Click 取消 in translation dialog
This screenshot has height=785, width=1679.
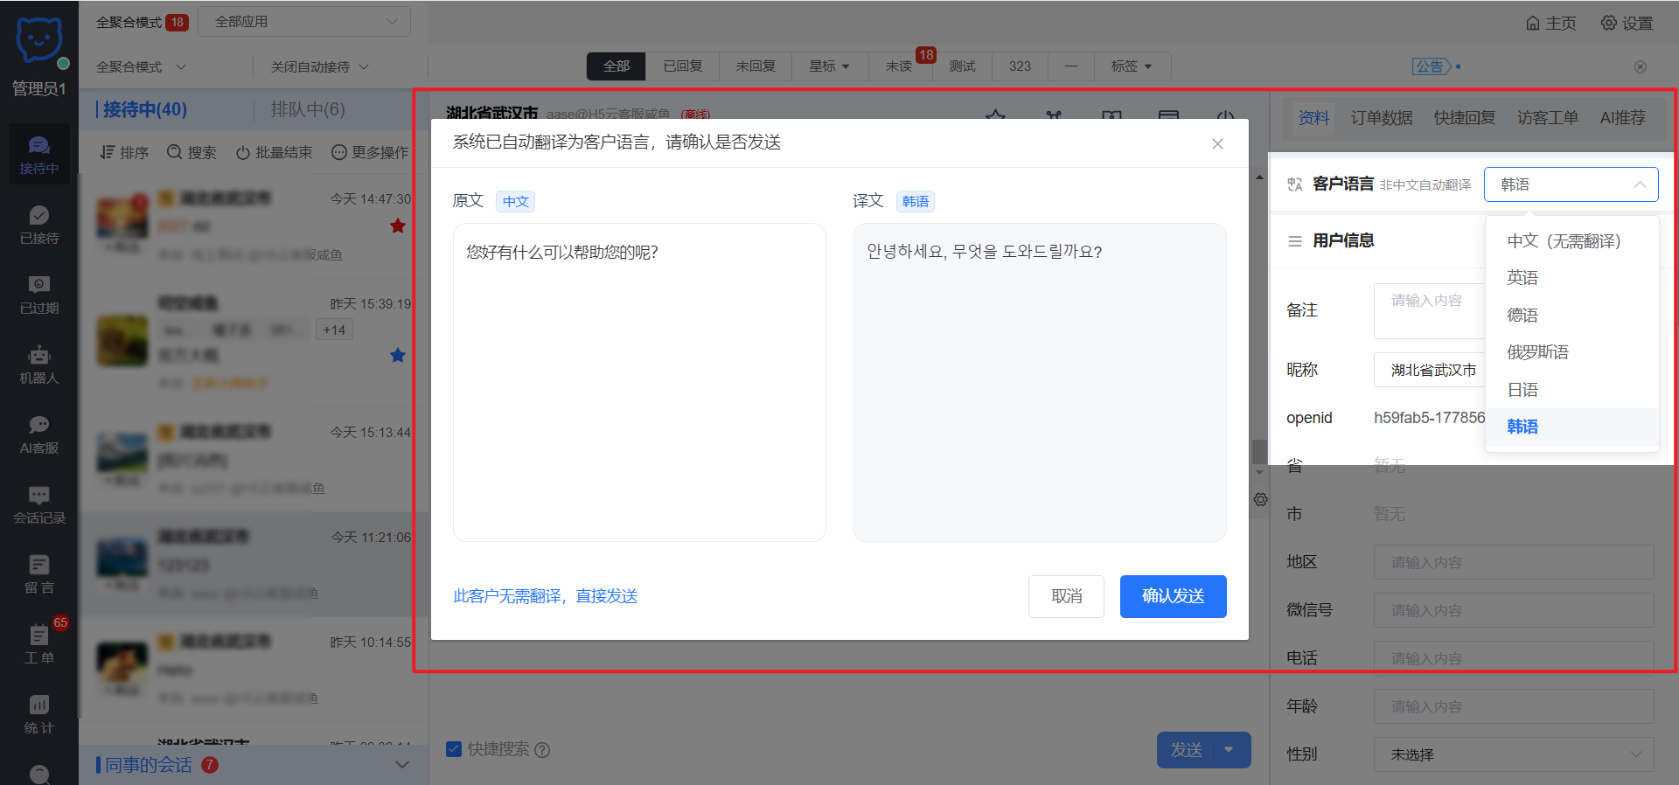[1066, 596]
